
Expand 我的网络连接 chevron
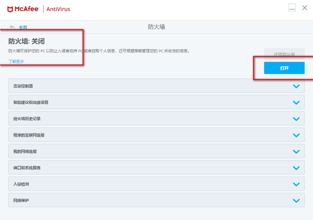tap(296, 152)
